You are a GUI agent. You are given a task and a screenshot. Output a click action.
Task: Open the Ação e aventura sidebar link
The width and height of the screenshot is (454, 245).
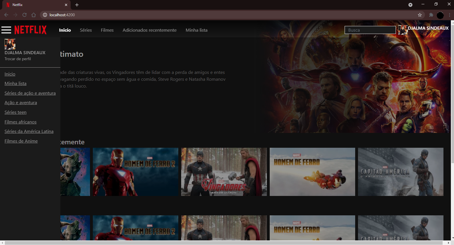(21, 103)
